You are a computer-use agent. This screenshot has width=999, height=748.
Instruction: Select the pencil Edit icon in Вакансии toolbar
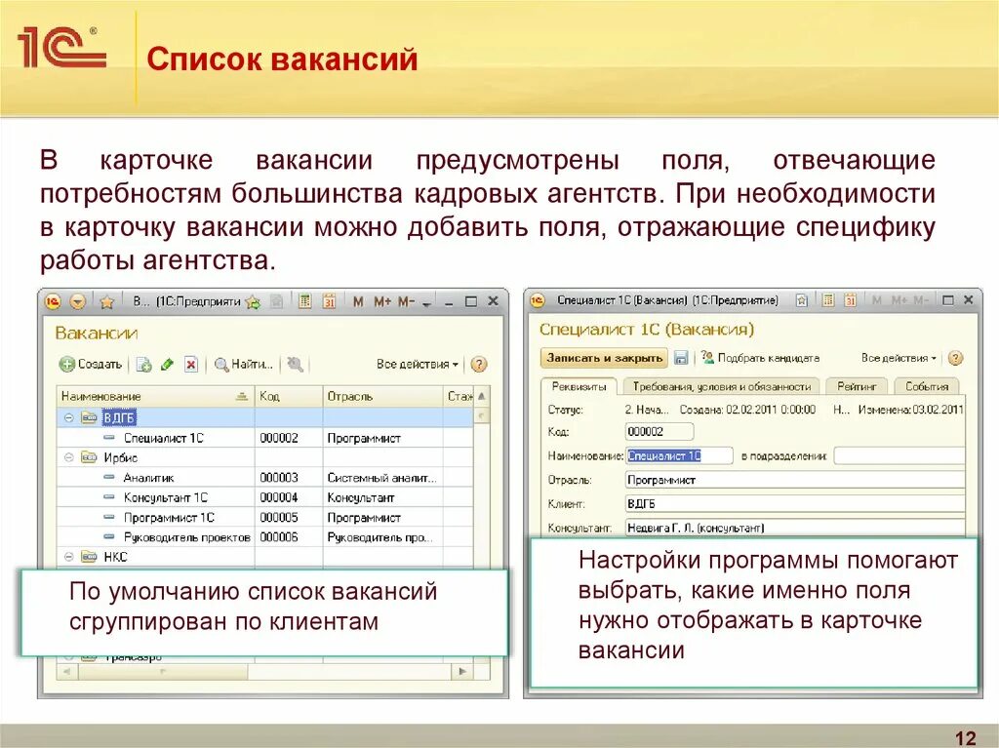tap(165, 364)
